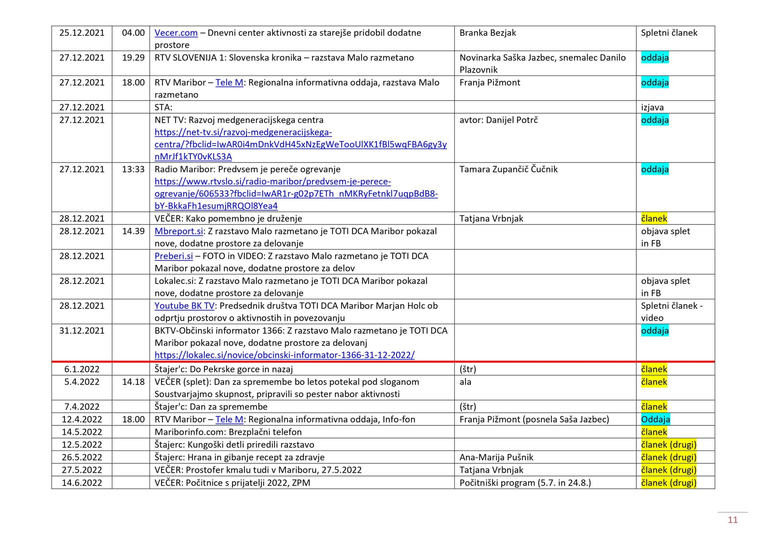Click 'članek (drugi)' in Kungoški detli row
765x541 pixels.
click(x=668, y=444)
